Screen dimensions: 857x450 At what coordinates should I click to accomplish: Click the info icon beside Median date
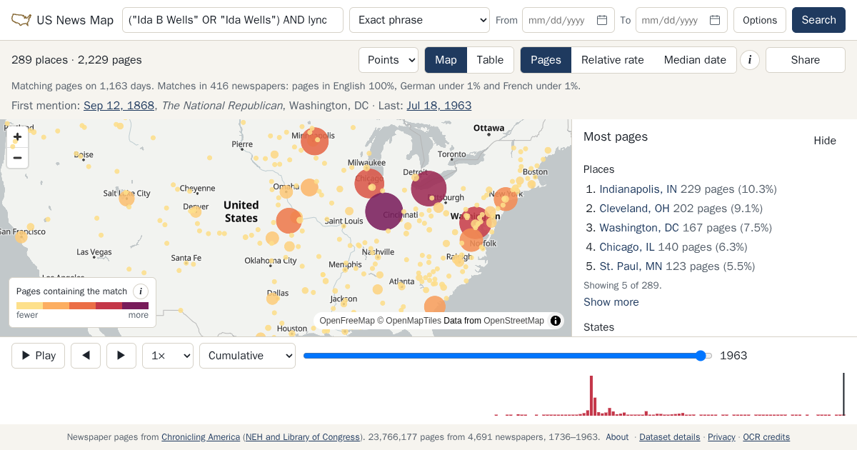click(749, 60)
